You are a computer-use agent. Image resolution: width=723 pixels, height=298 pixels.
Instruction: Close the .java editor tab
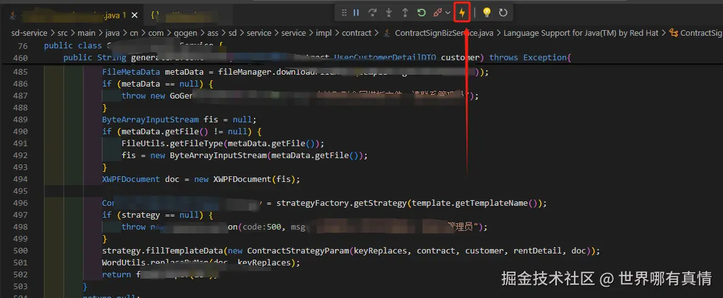pos(135,15)
